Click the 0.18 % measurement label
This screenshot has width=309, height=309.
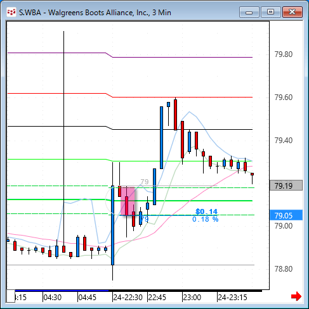(x=205, y=219)
